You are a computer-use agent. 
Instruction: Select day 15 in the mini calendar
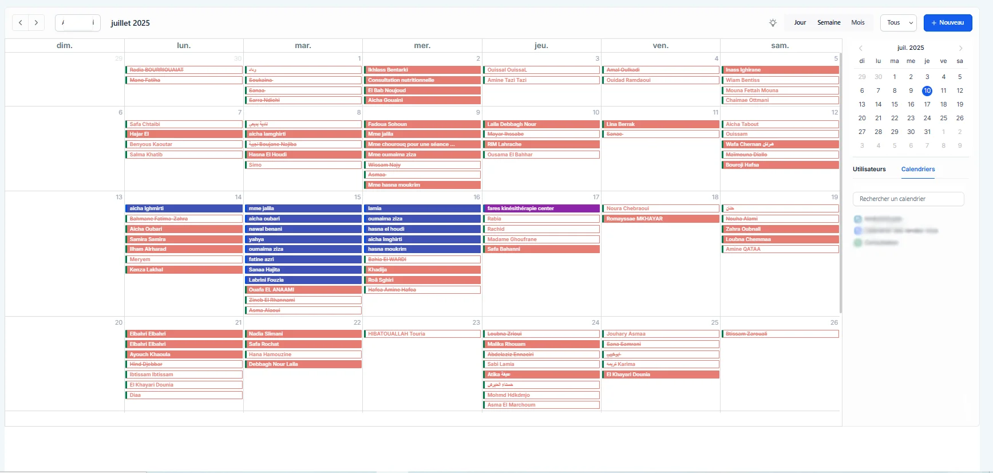(895, 104)
